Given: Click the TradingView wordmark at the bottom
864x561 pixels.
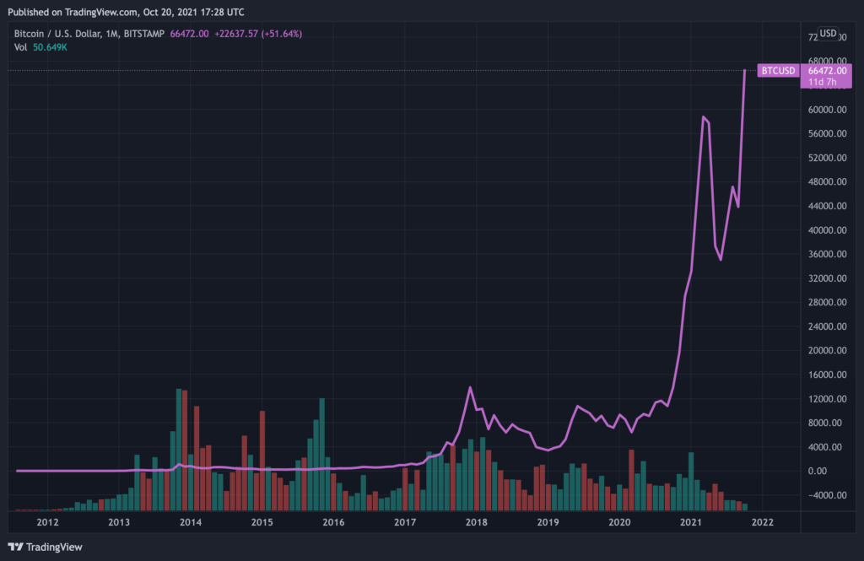Looking at the screenshot, I should (x=54, y=547).
